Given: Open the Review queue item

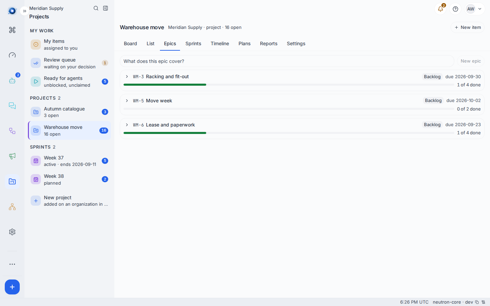Looking at the screenshot, I should coord(69,63).
